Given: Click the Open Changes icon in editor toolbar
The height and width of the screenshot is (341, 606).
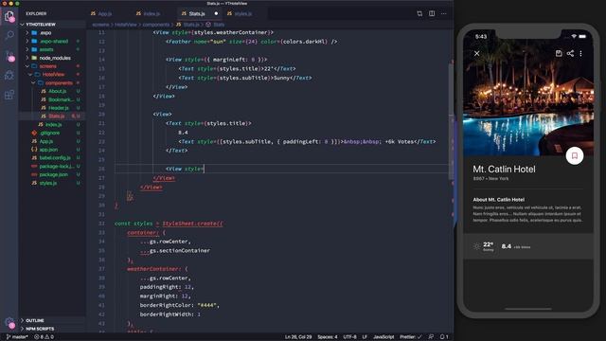Looking at the screenshot, I should (419, 13).
